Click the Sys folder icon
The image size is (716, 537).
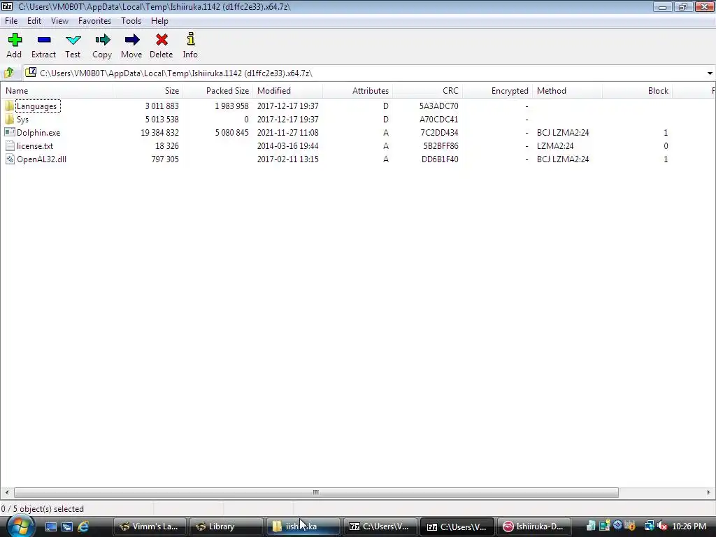[10, 119]
